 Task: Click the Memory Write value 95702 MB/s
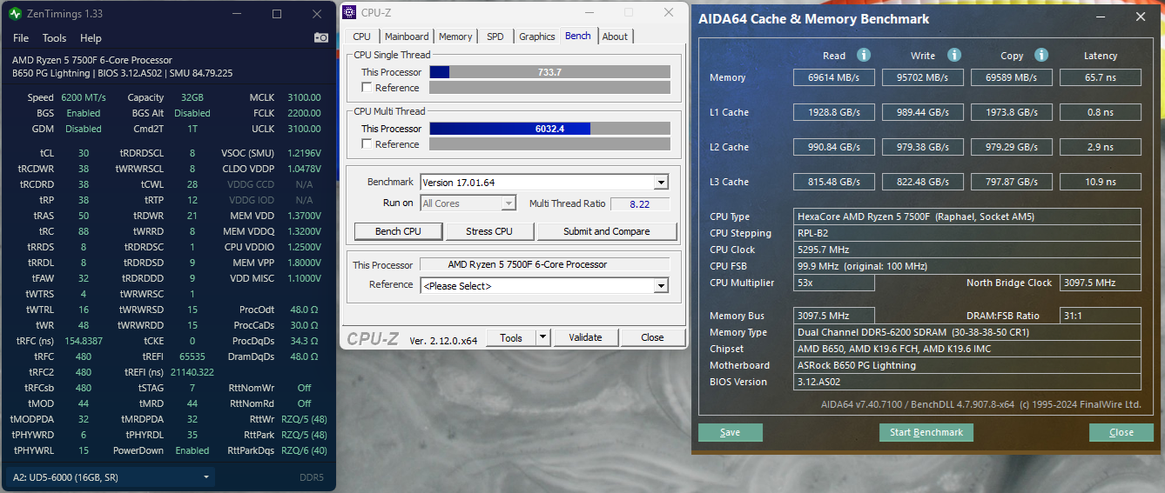(x=923, y=77)
